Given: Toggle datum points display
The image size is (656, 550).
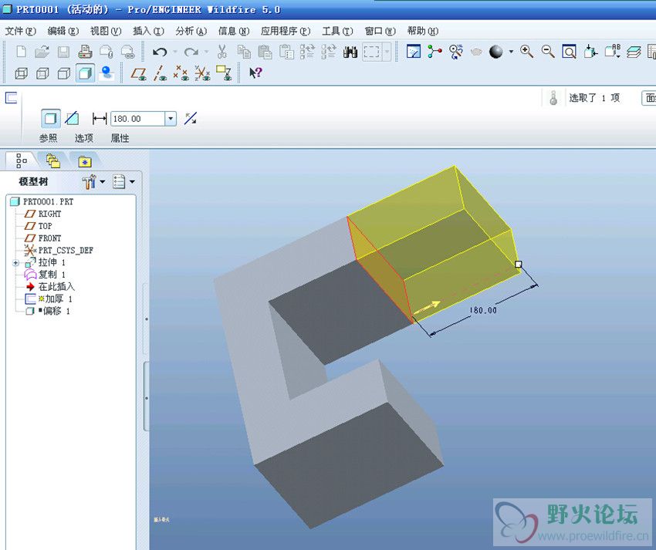Looking at the screenshot, I should point(181,73).
